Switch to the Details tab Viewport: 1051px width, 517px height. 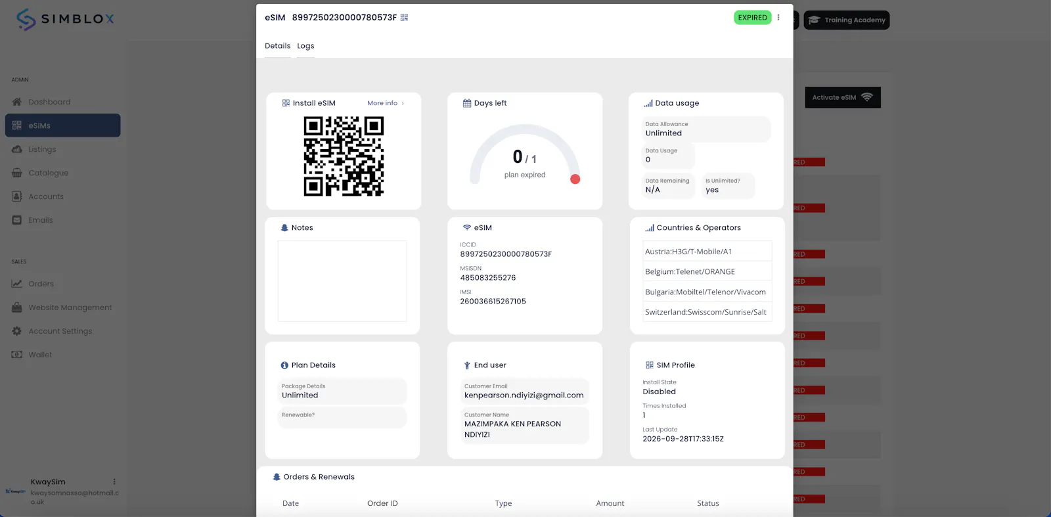[x=277, y=46]
